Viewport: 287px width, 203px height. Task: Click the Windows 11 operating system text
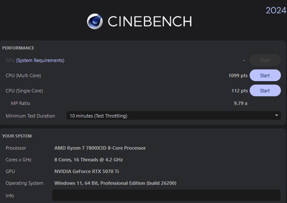(x=115, y=183)
